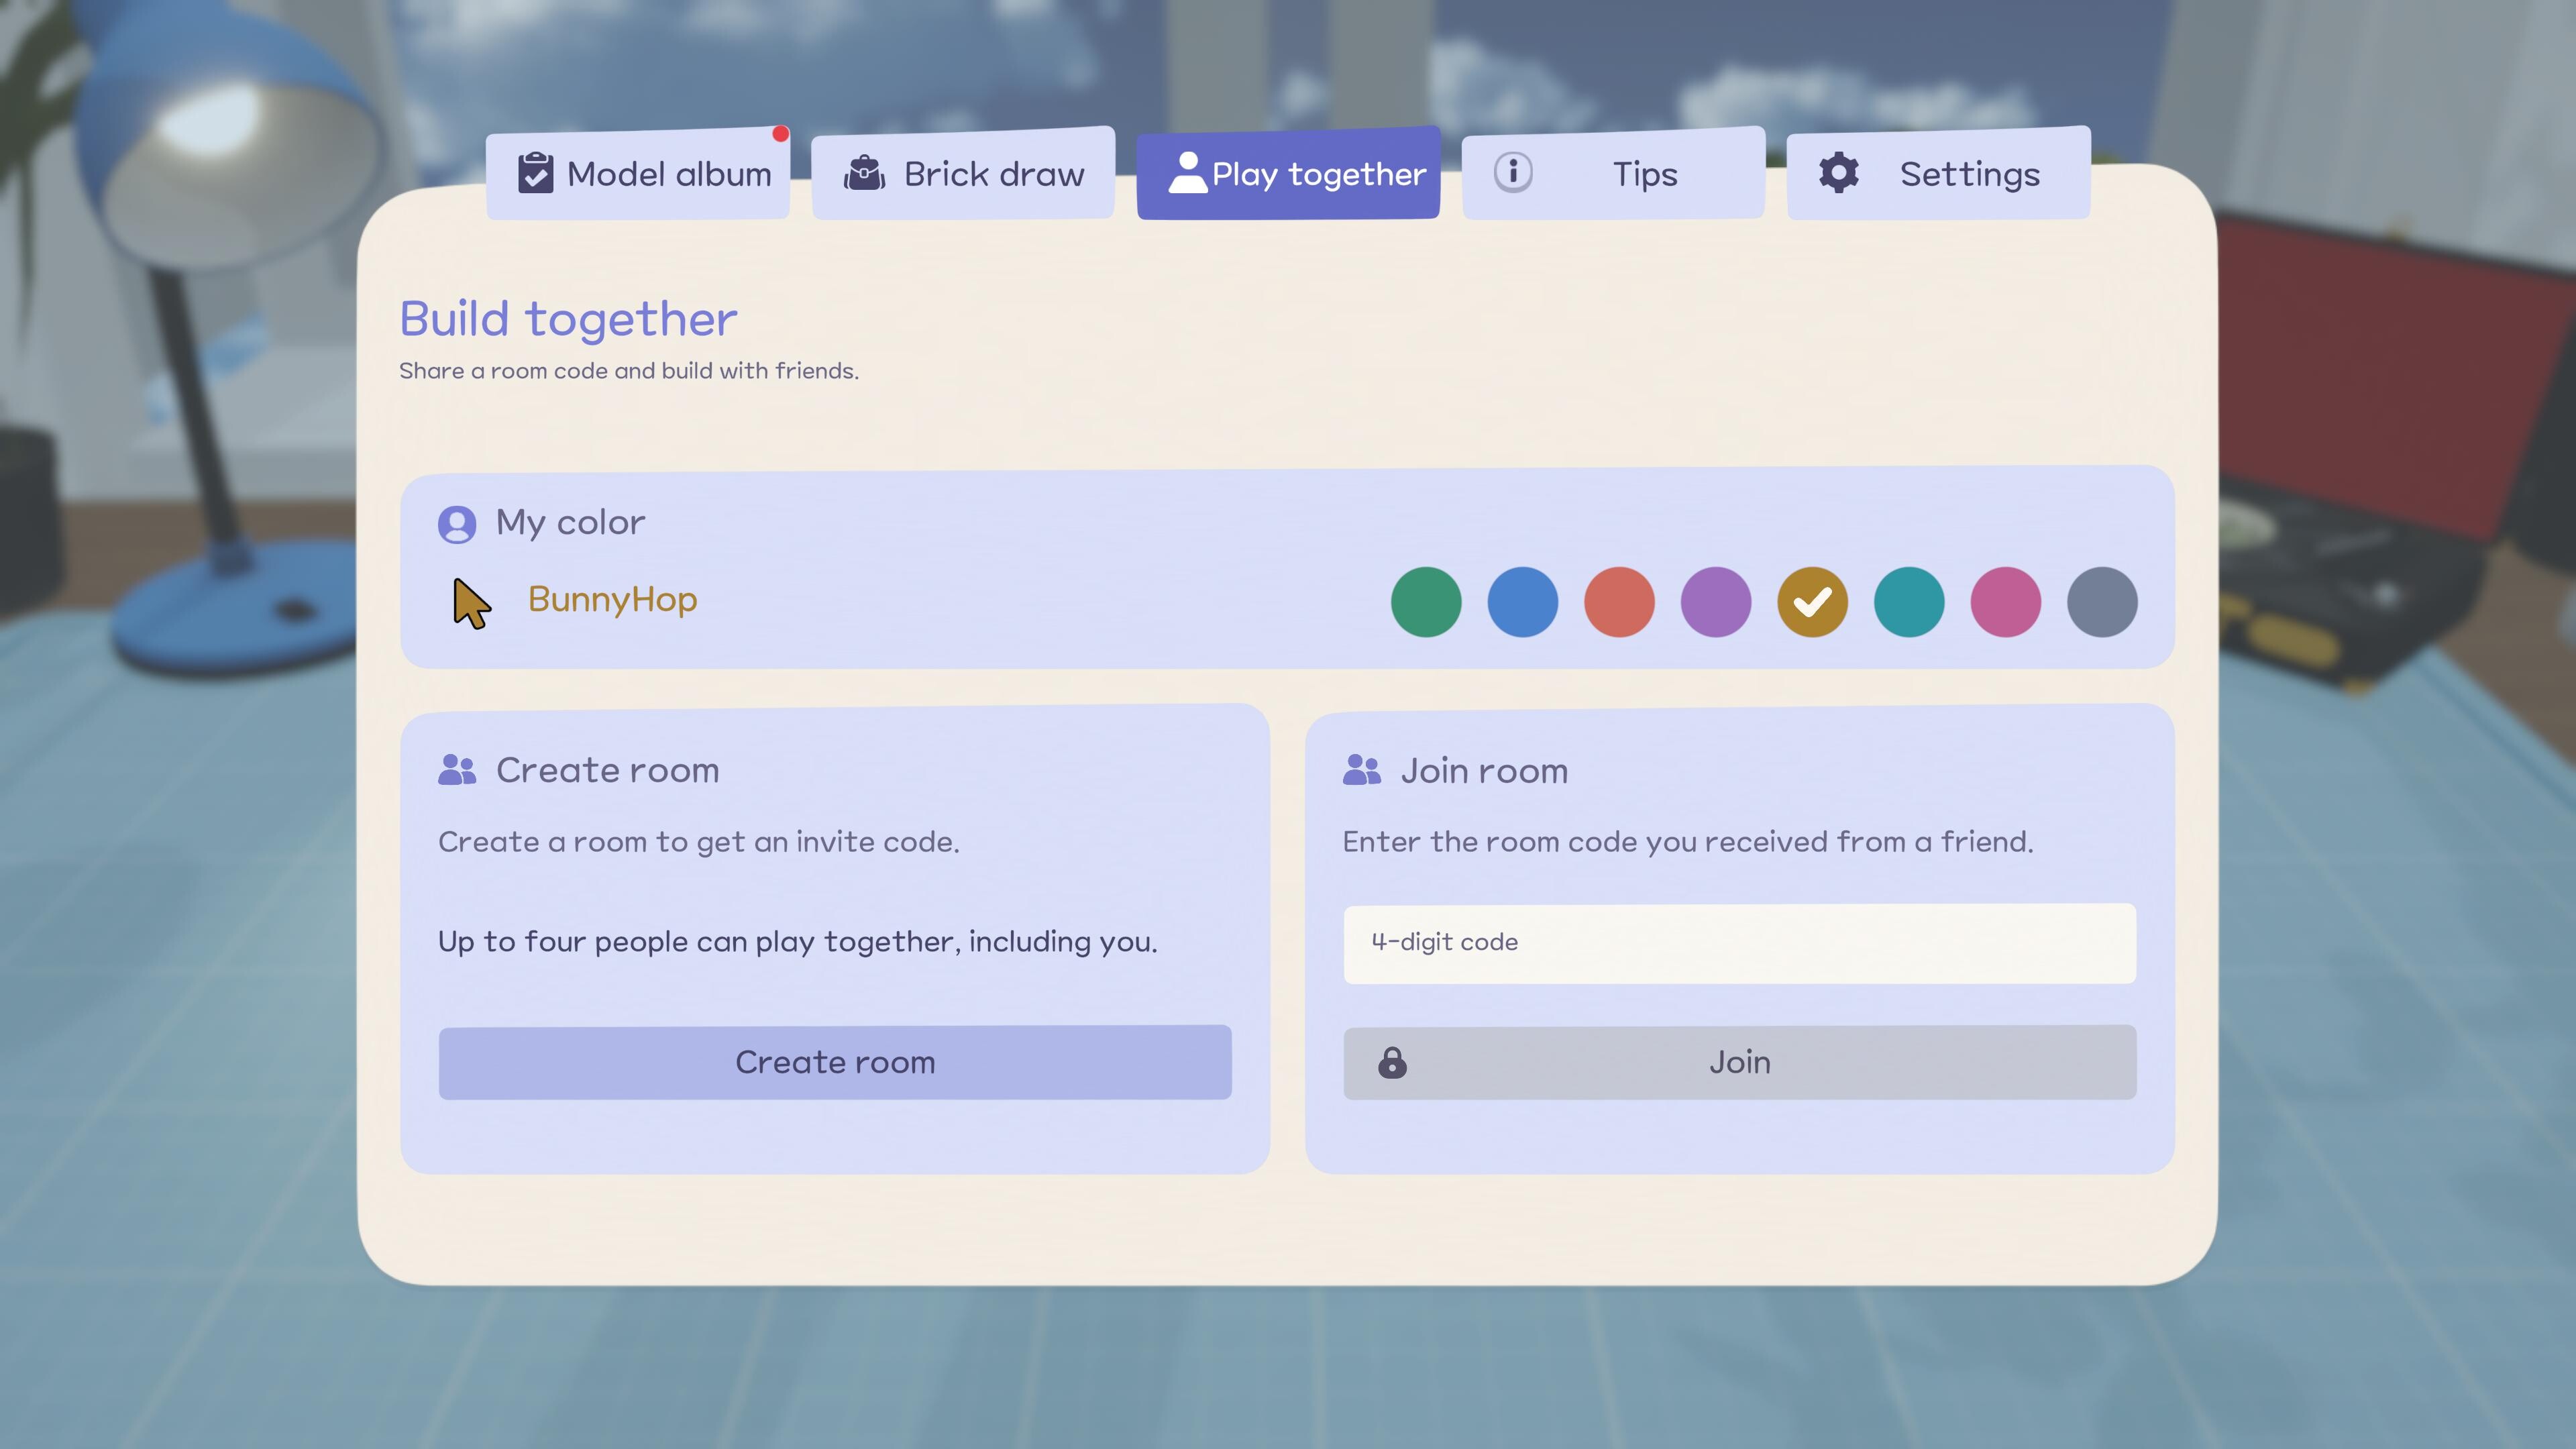Choose the purple player color
The height and width of the screenshot is (1449, 2576).
pos(1716,602)
